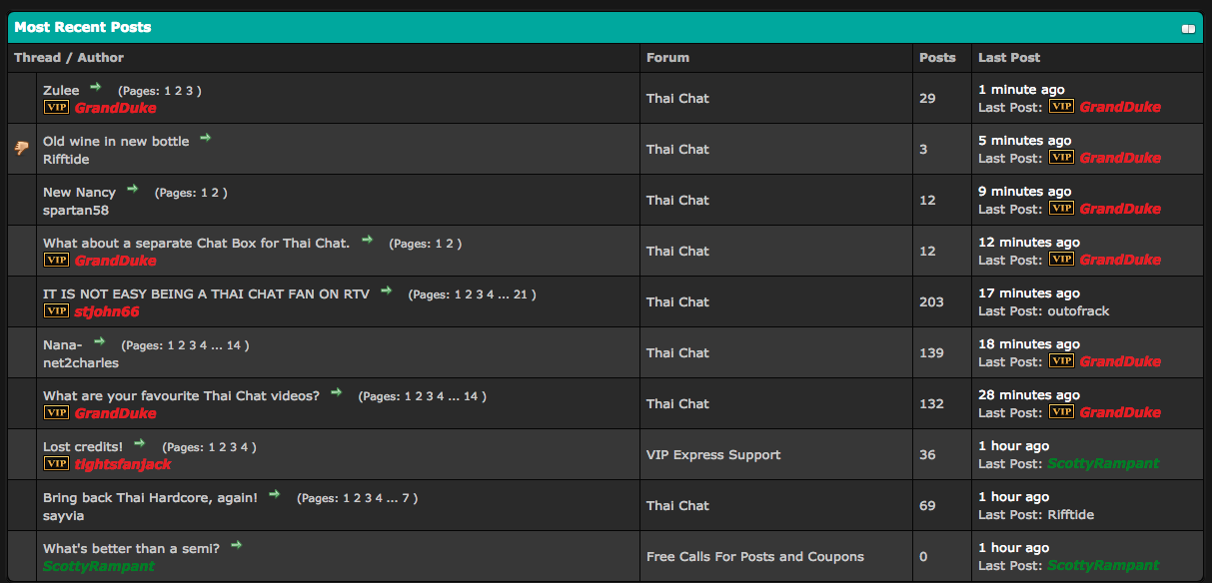The width and height of the screenshot is (1212, 583).
Task: Collapse the Most Recent Posts panel
Action: (x=1188, y=29)
